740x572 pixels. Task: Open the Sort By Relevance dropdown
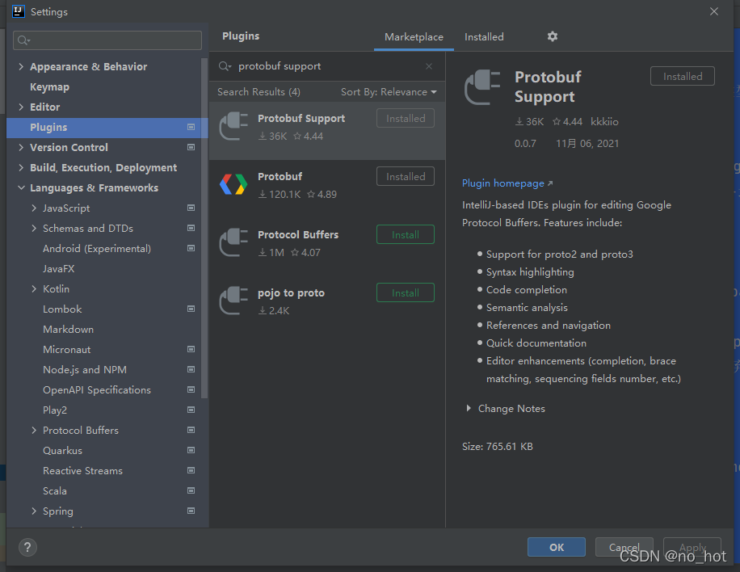pos(389,92)
